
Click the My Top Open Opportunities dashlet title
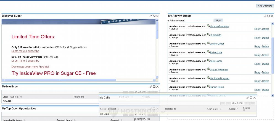tap(19, 109)
